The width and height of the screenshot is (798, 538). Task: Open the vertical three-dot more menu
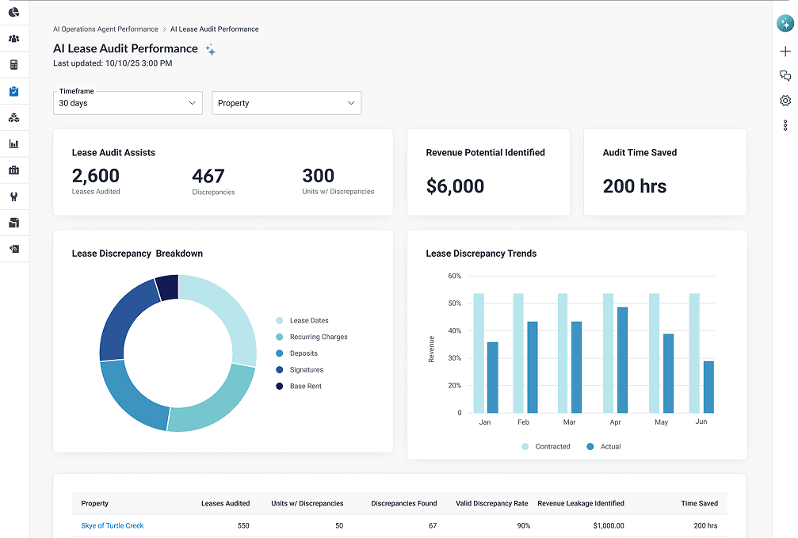click(785, 125)
